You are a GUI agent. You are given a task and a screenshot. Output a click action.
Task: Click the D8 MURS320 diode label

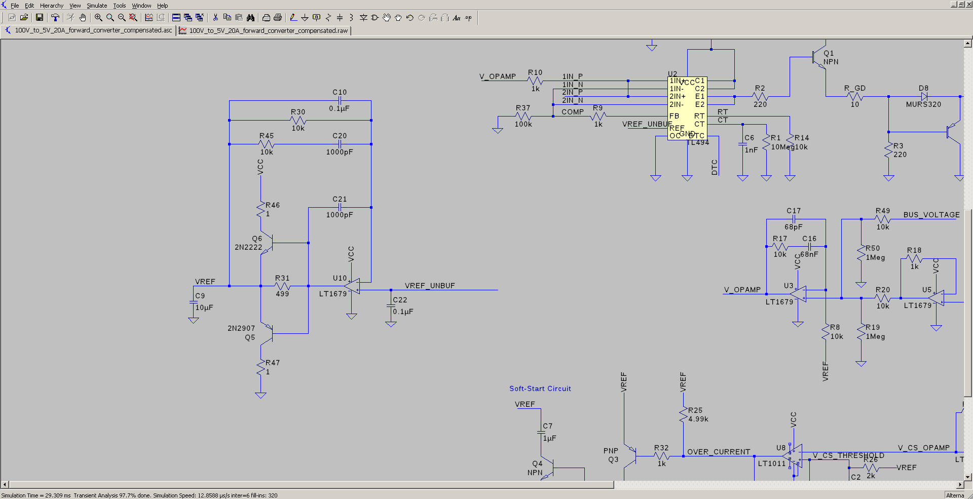(923, 96)
